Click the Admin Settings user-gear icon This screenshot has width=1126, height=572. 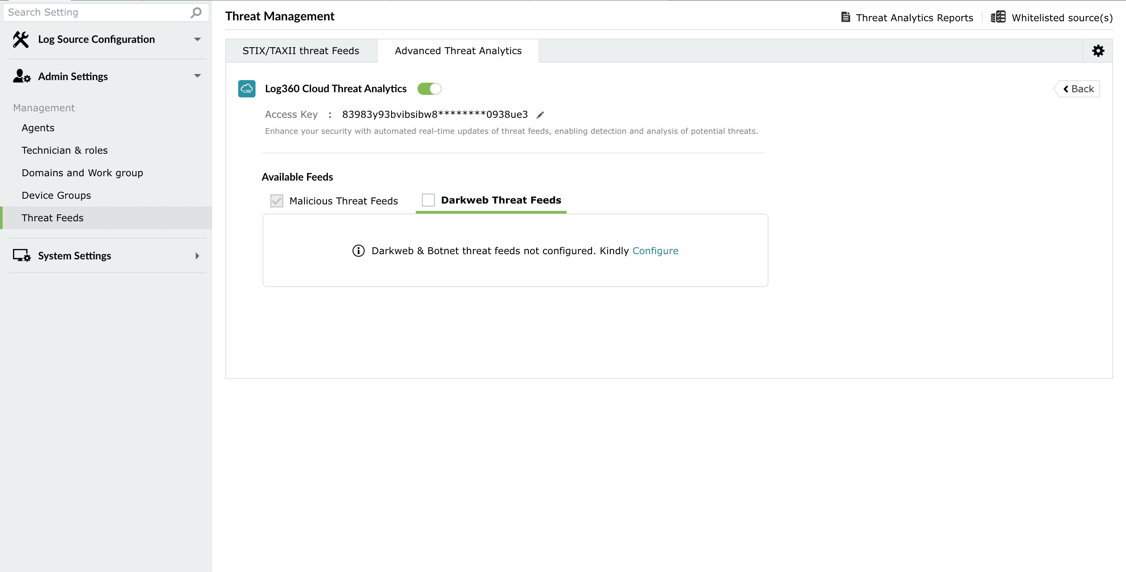(21, 77)
